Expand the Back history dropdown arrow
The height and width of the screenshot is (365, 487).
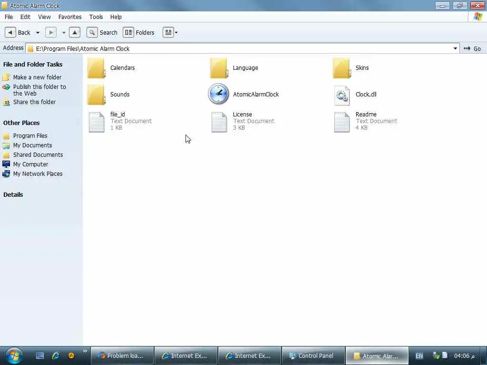tap(38, 33)
